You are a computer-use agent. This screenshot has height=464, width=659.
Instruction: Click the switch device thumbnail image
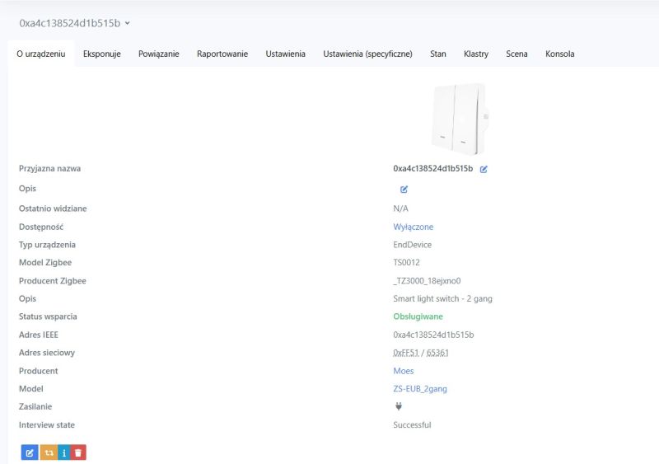(x=460, y=119)
